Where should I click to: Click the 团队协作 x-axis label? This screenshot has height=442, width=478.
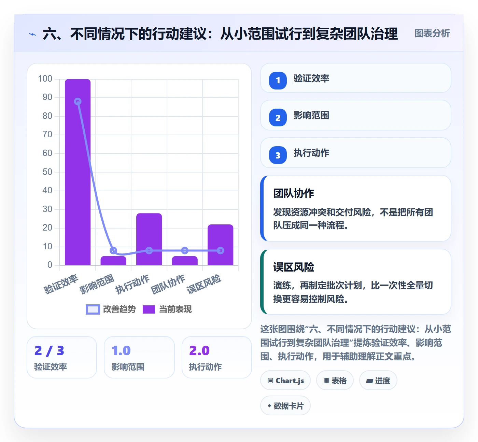click(168, 284)
